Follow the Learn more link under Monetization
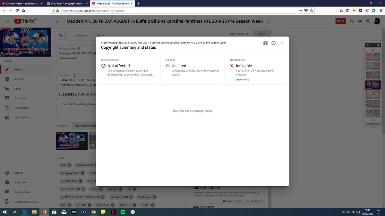The image size is (385, 216). 242,79
